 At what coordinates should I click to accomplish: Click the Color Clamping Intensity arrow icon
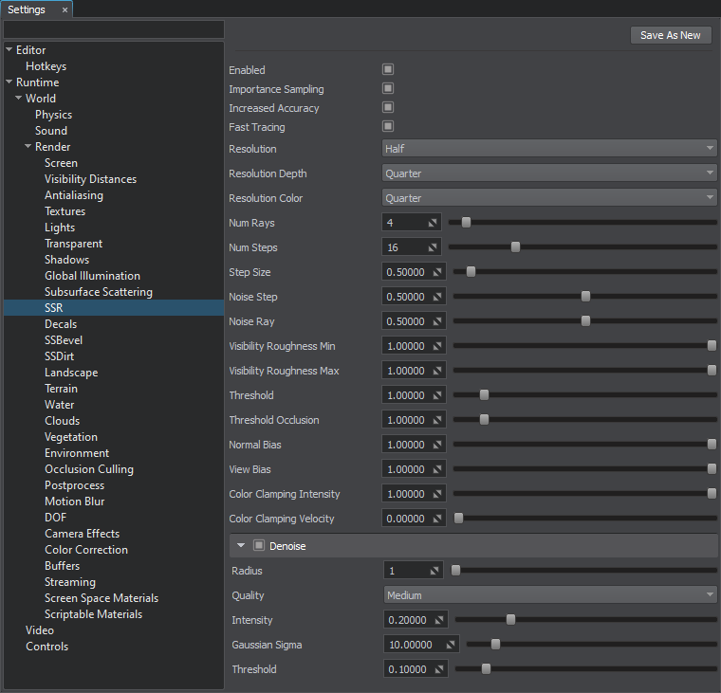coord(437,494)
